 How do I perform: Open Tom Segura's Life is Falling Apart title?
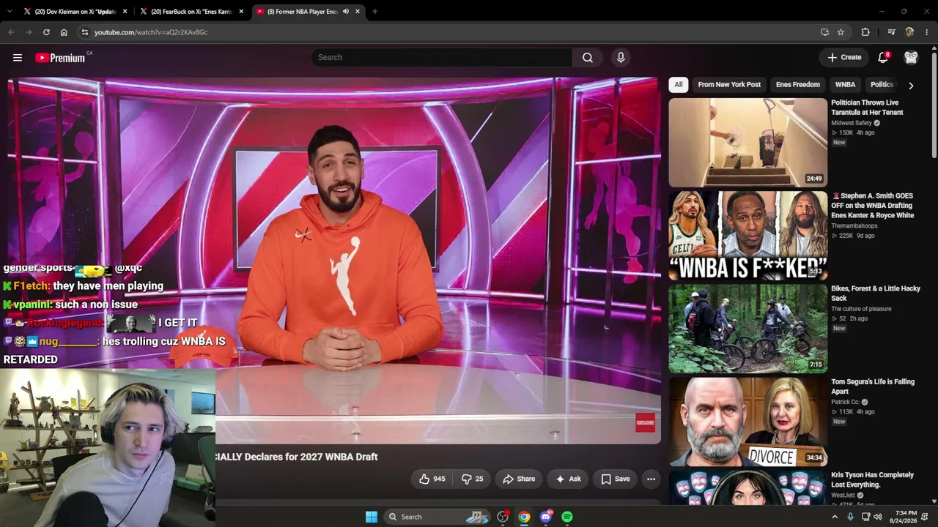(873, 386)
